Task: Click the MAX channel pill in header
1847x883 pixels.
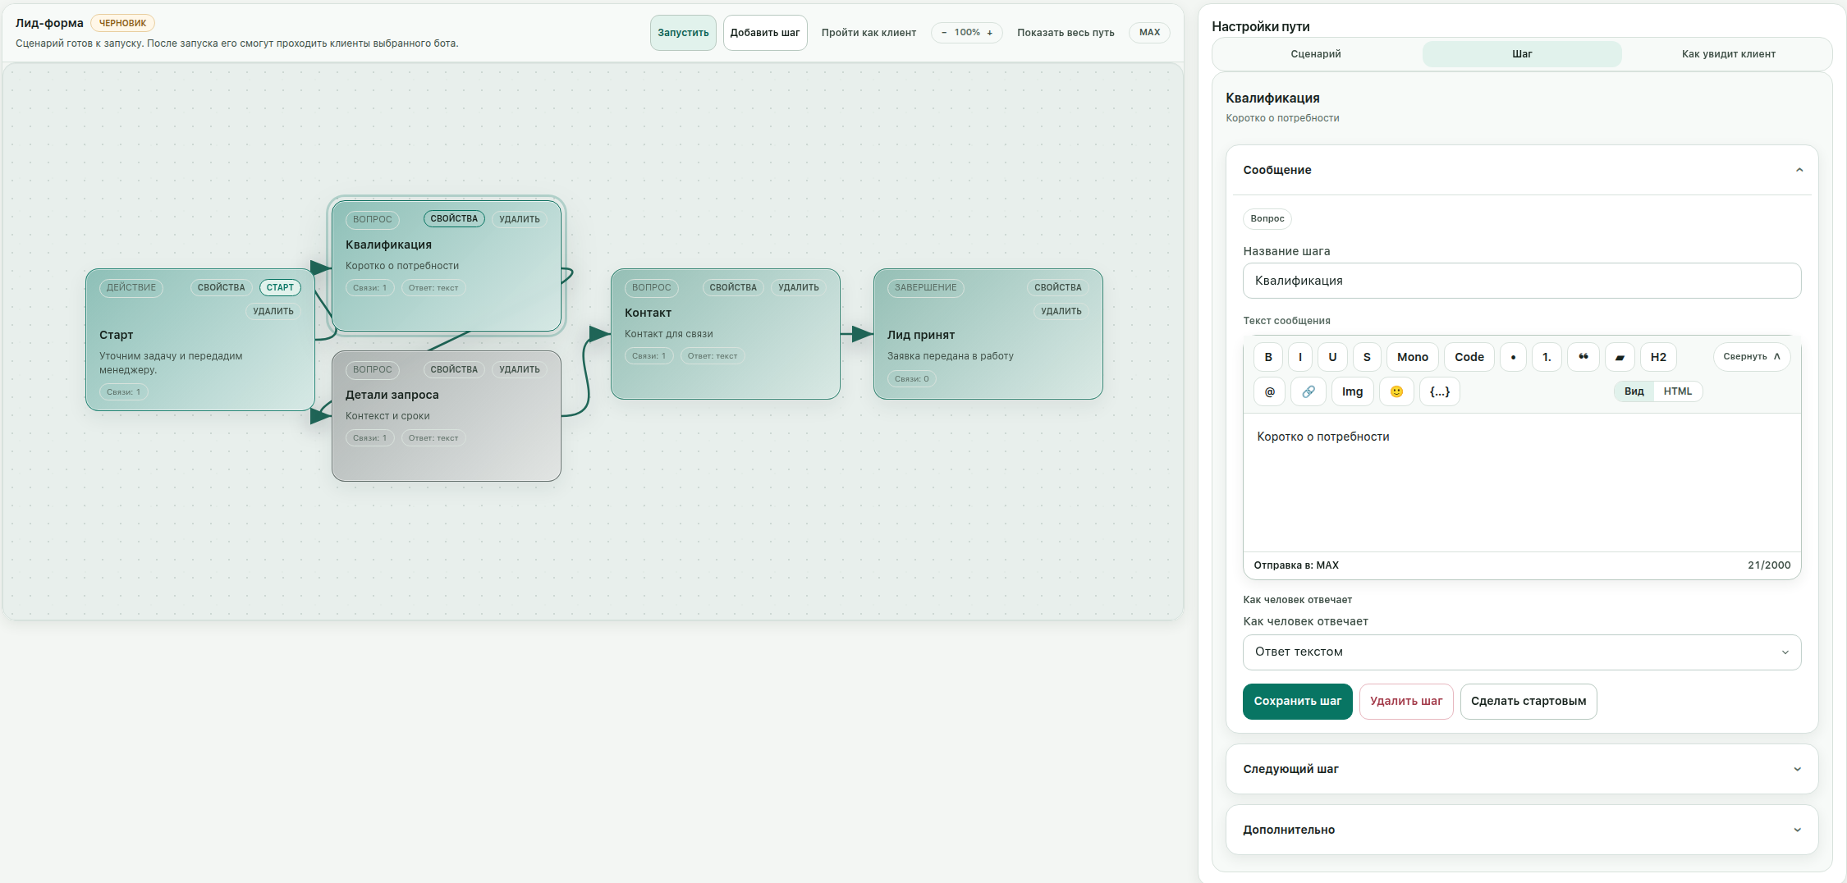Action: (1150, 33)
